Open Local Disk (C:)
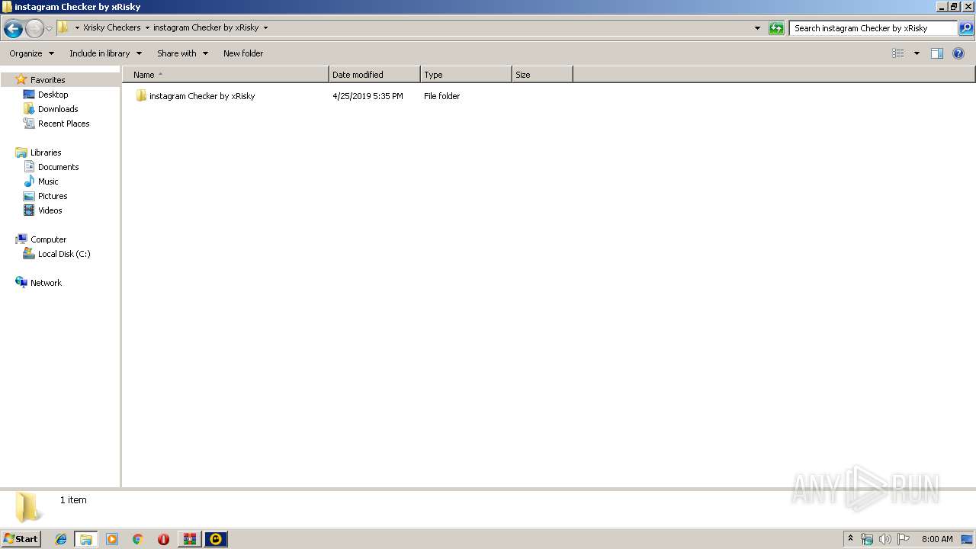 [x=64, y=254]
